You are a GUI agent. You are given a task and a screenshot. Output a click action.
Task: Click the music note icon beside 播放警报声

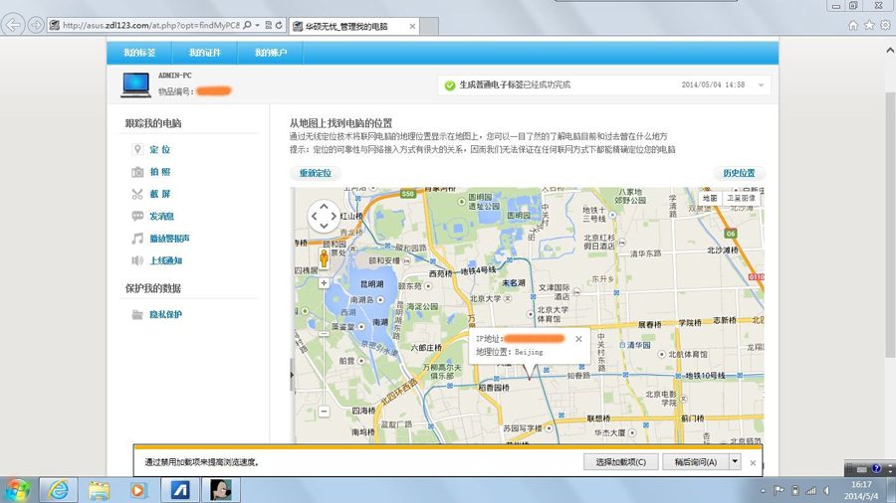tap(137, 239)
